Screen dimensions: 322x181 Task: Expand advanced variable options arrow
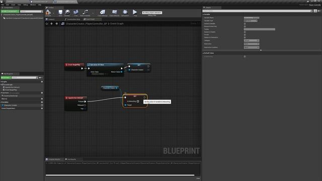coord(261,50)
